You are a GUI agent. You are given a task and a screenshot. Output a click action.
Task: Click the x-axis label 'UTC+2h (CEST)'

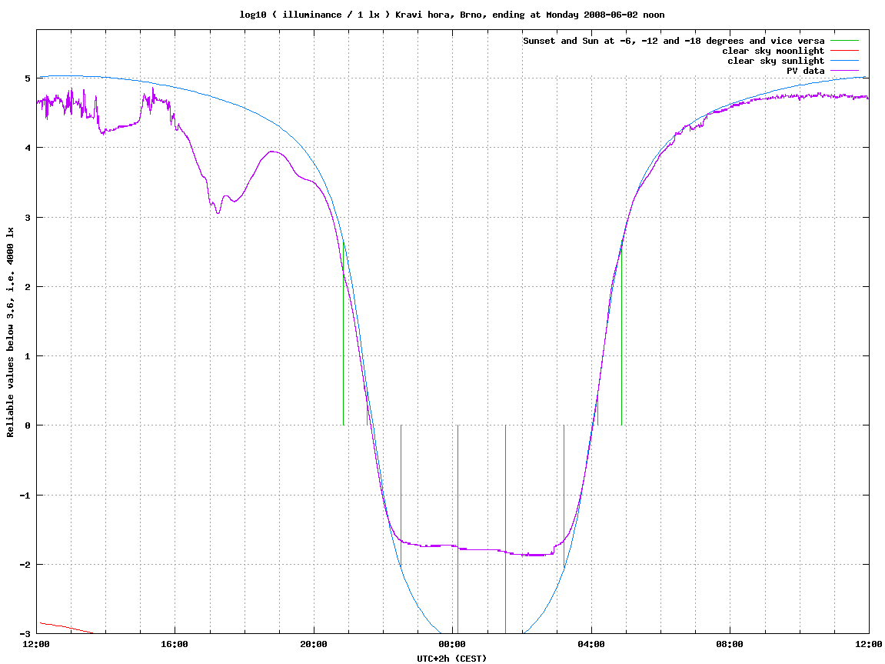tap(451, 659)
